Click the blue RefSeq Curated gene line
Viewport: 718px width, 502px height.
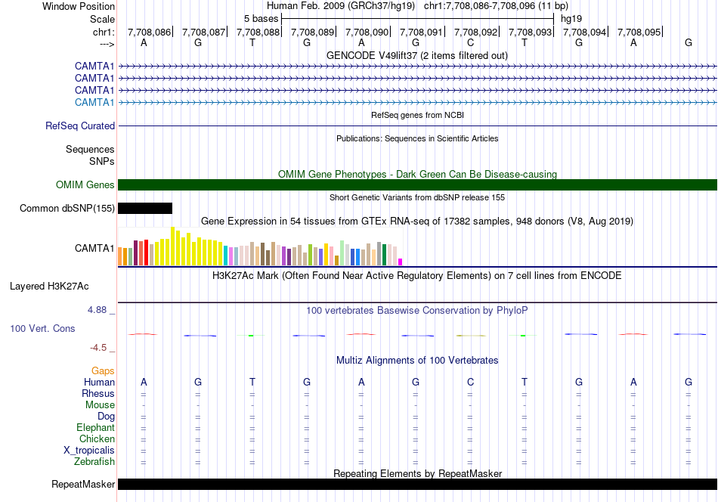click(x=417, y=125)
